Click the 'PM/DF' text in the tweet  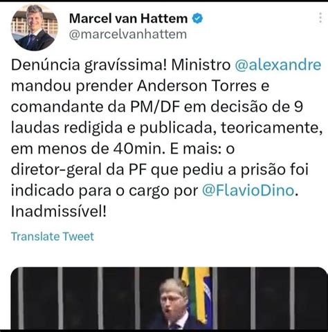coord(155,107)
